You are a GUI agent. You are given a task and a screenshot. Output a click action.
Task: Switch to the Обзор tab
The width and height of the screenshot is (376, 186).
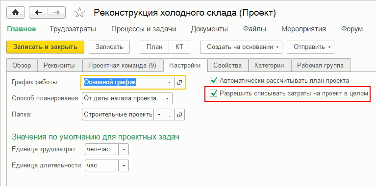(22, 65)
